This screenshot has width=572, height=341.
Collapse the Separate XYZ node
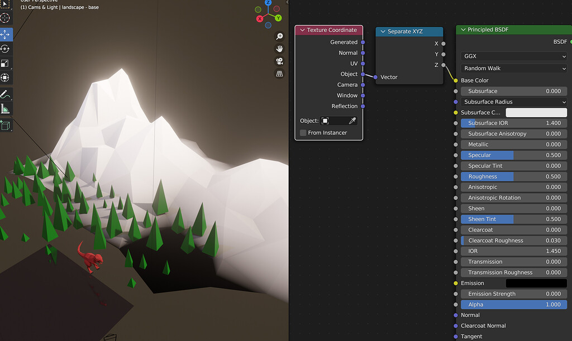[x=383, y=32]
